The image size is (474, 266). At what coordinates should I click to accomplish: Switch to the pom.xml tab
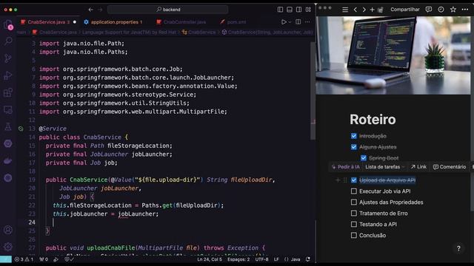pos(233,22)
